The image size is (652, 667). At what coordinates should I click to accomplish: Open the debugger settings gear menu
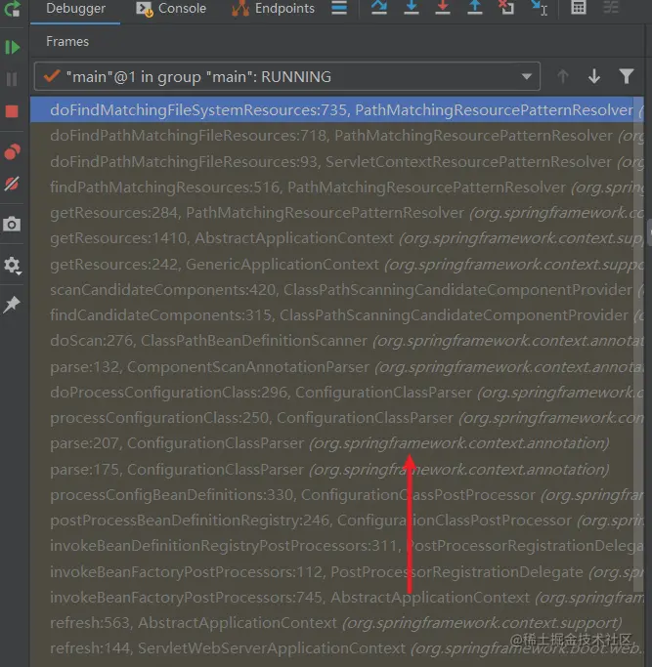[12, 266]
